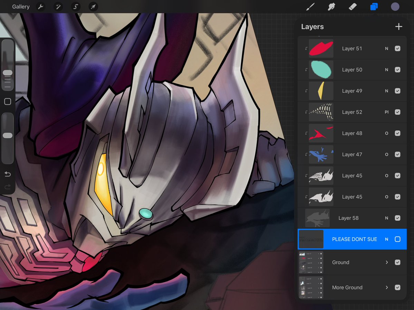Screen dimensions: 414x310
Task: Hide Layer 51
Action: (398, 49)
